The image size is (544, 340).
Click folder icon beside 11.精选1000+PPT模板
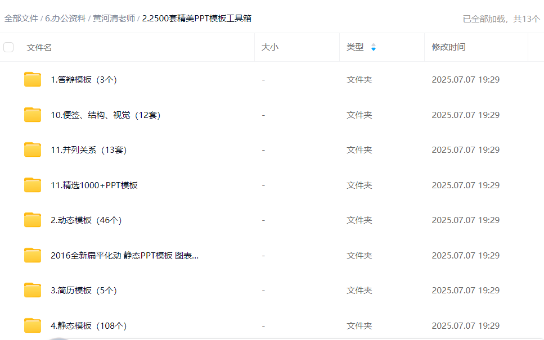[33, 185]
